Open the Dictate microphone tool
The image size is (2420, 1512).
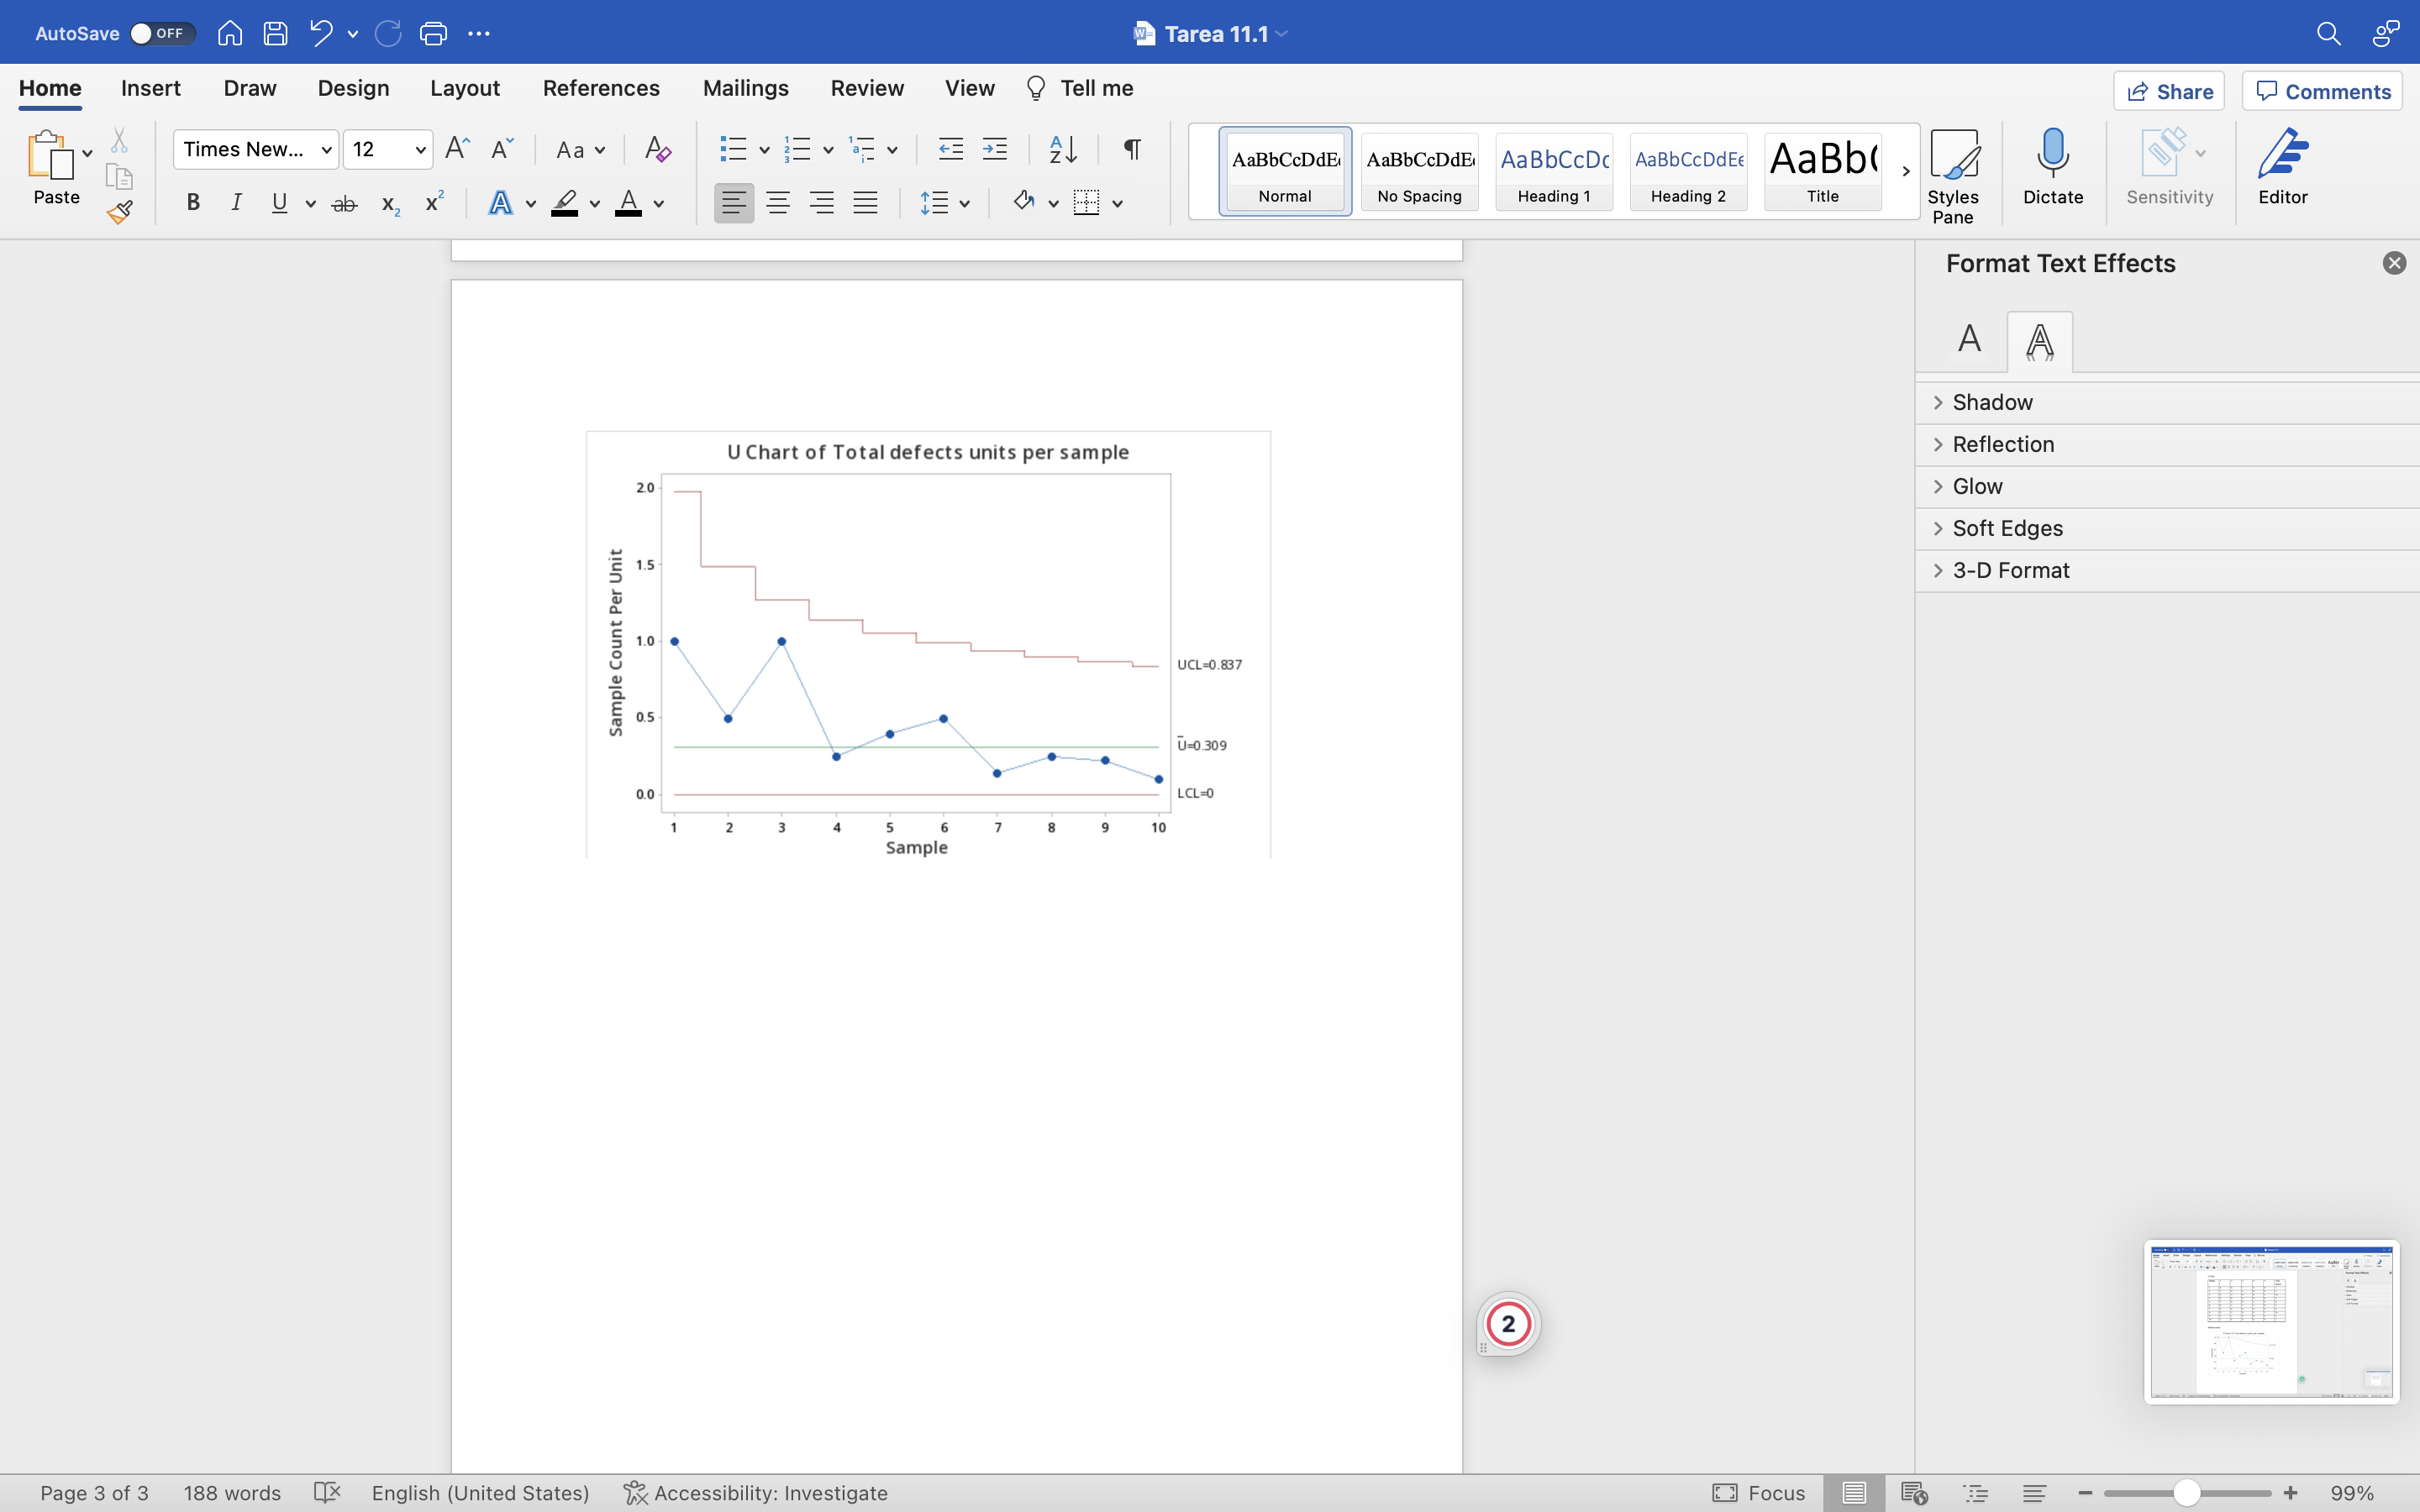(2052, 166)
